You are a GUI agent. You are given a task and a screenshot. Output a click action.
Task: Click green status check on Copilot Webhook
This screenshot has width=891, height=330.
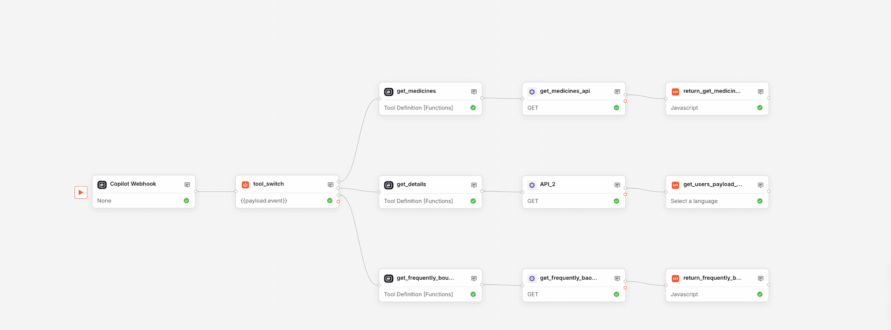coord(186,201)
